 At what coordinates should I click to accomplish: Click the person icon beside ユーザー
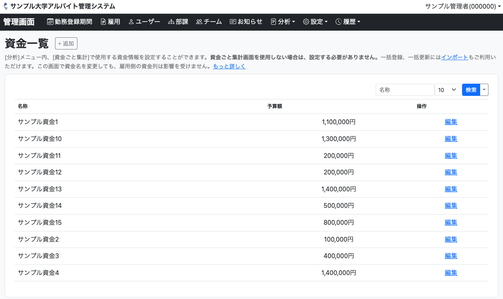point(131,22)
